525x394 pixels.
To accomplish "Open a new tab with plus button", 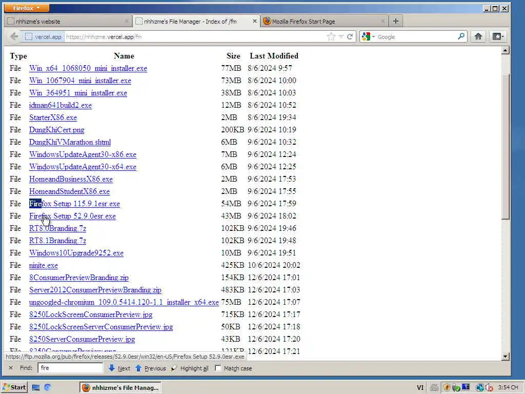I will click(x=395, y=21).
